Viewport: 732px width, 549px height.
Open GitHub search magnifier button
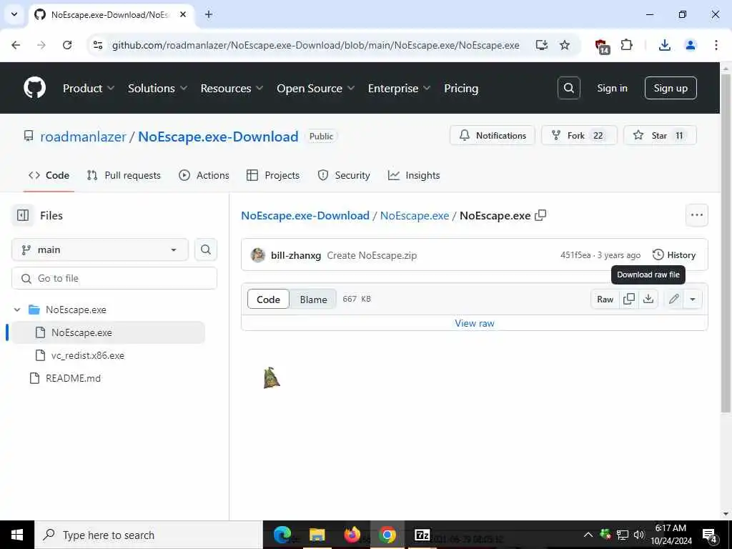coord(568,88)
